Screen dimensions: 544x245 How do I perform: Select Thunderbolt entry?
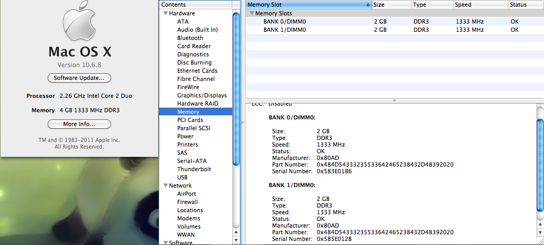(194, 169)
